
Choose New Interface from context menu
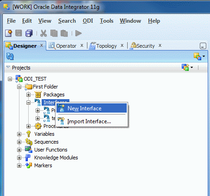[x=92, y=108]
